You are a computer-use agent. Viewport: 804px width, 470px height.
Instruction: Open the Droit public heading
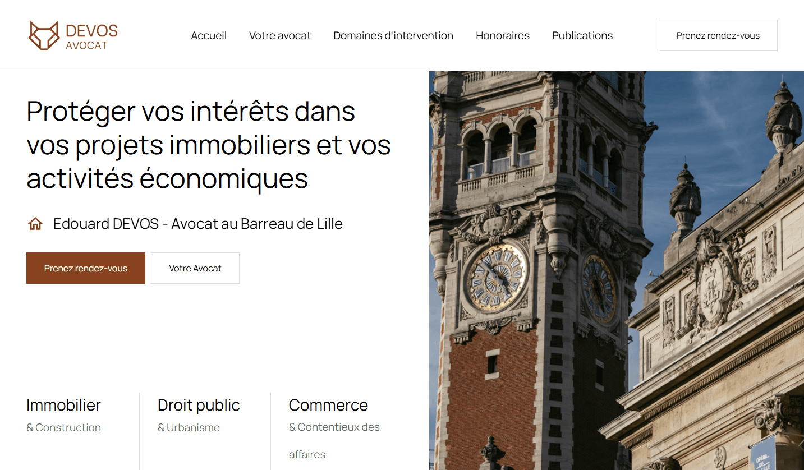(199, 405)
